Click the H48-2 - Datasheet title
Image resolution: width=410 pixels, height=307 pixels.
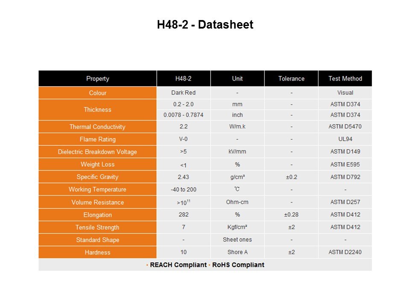click(x=205, y=25)
